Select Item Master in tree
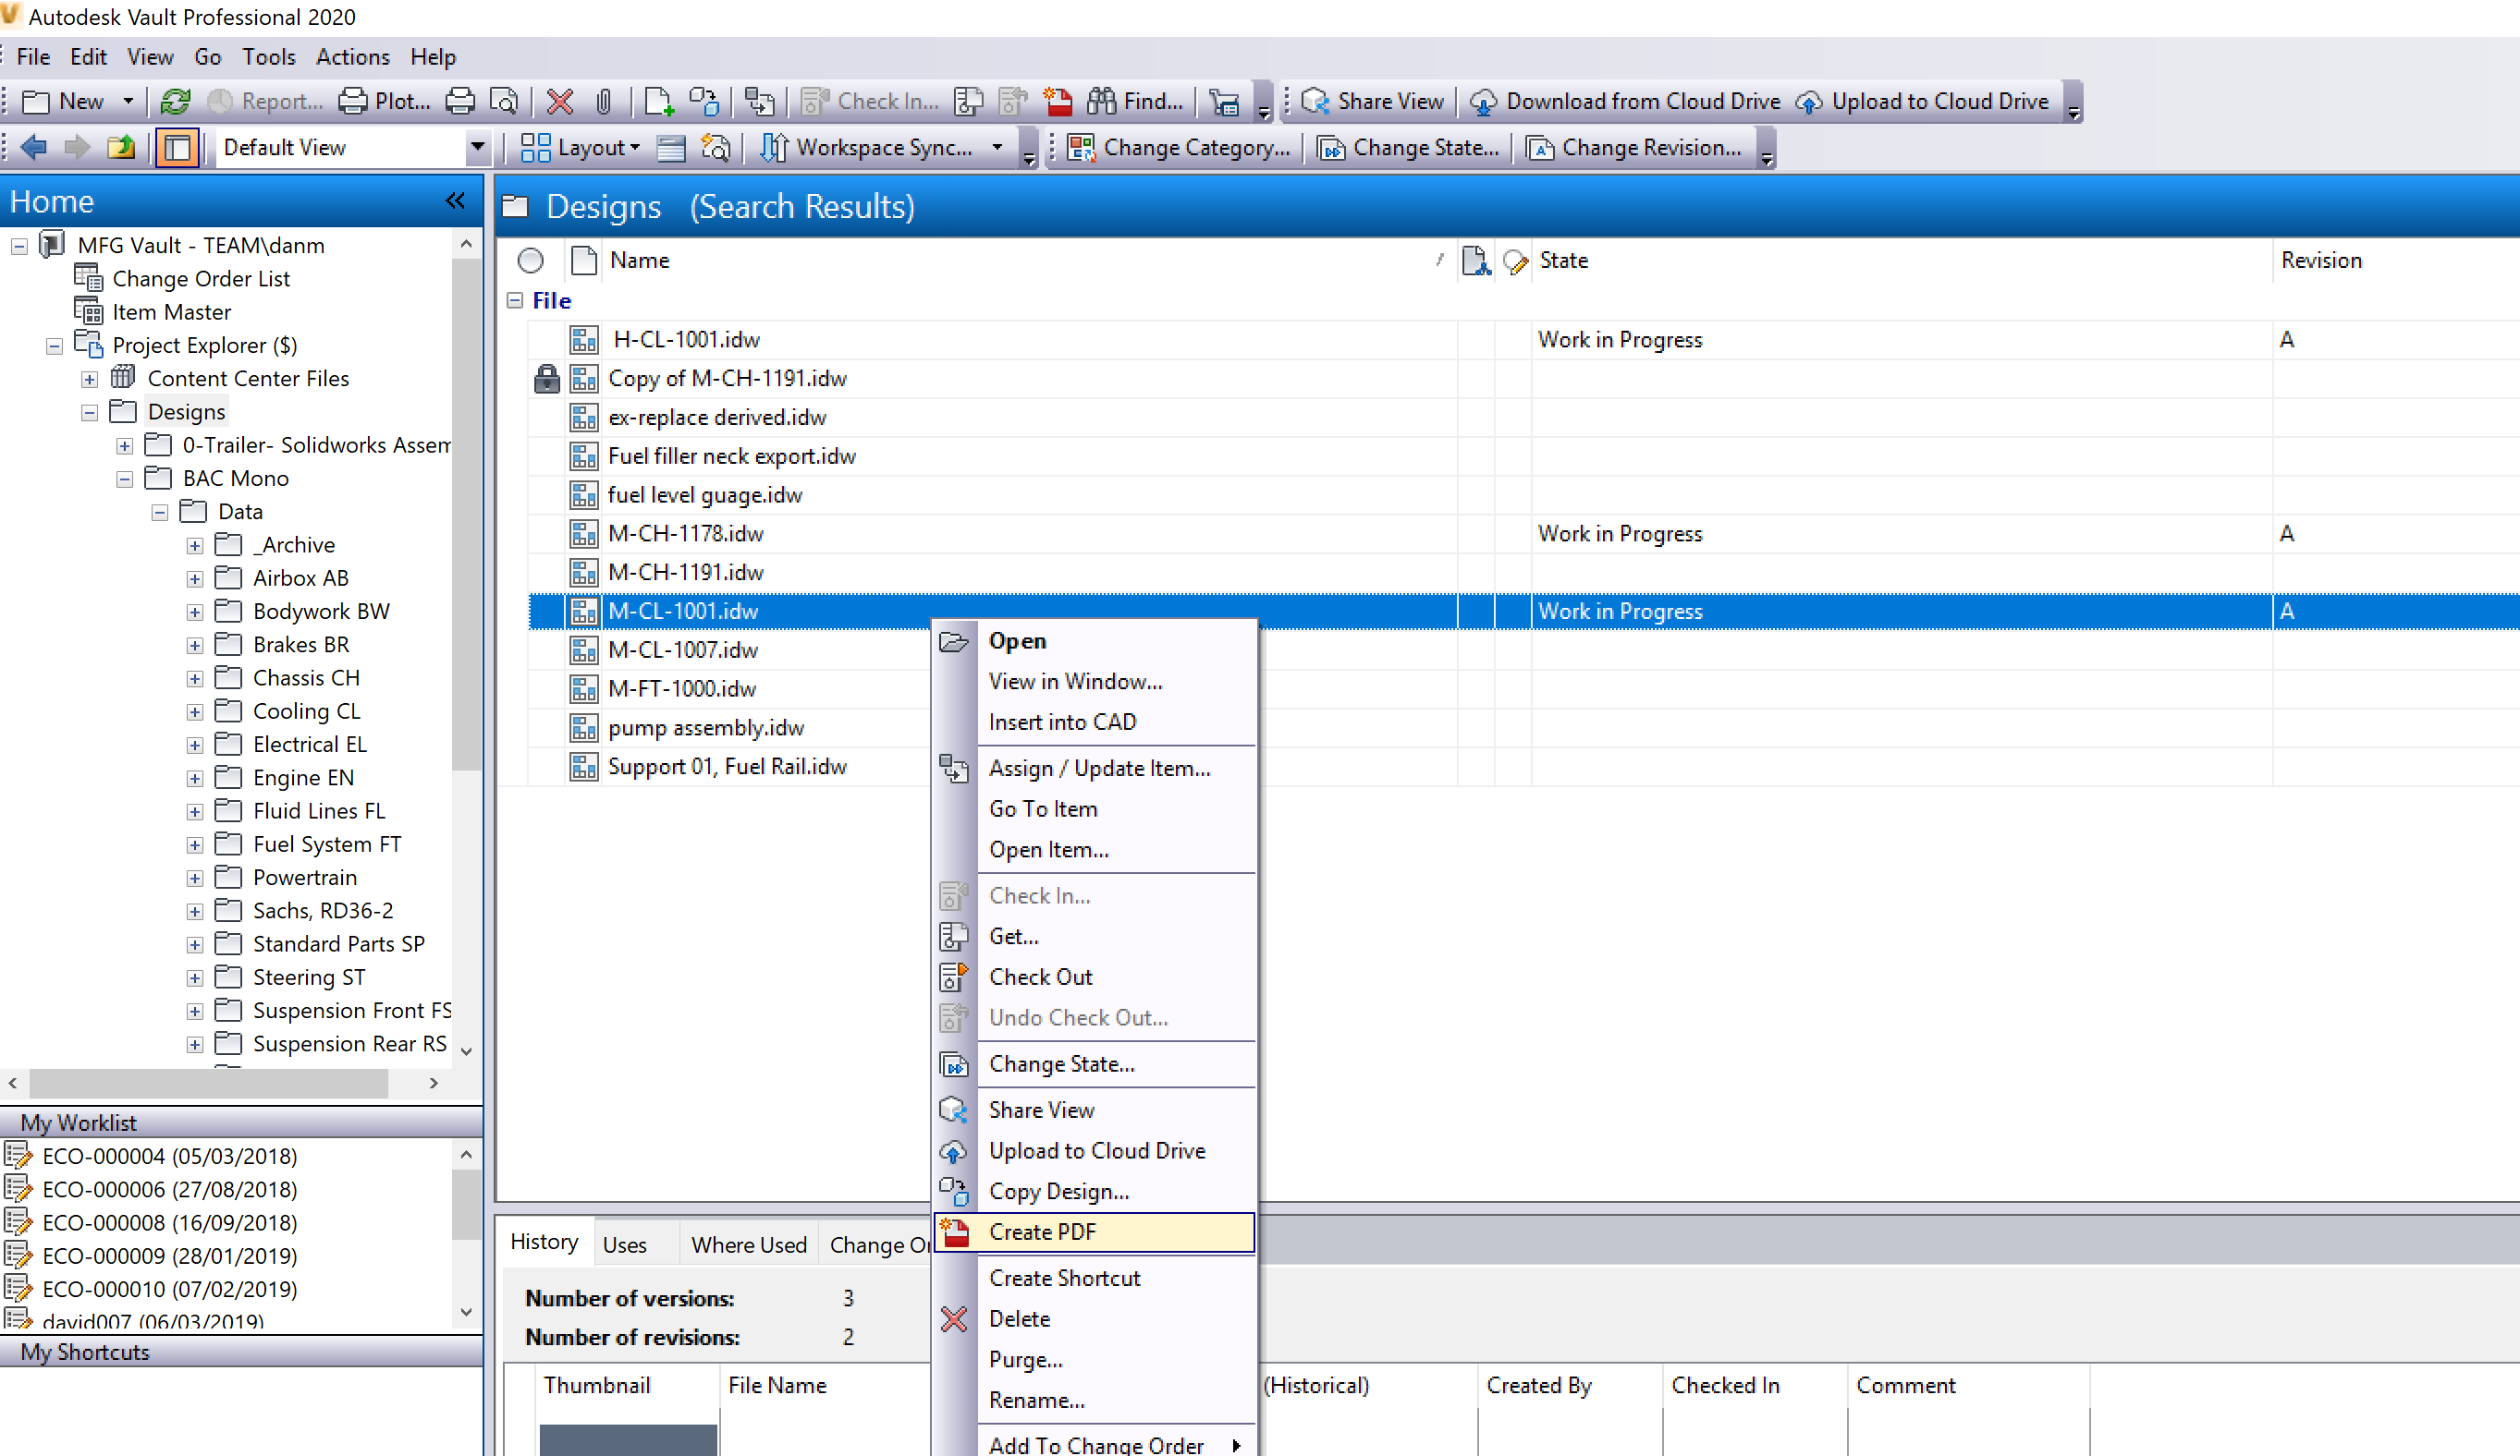Image resolution: width=2520 pixels, height=1456 pixels. point(171,313)
